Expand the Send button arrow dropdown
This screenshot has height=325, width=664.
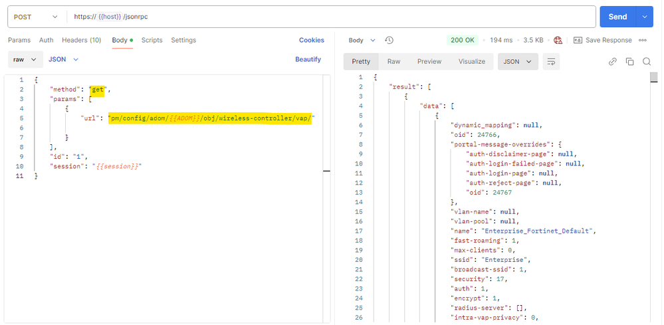tap(644, 17)
